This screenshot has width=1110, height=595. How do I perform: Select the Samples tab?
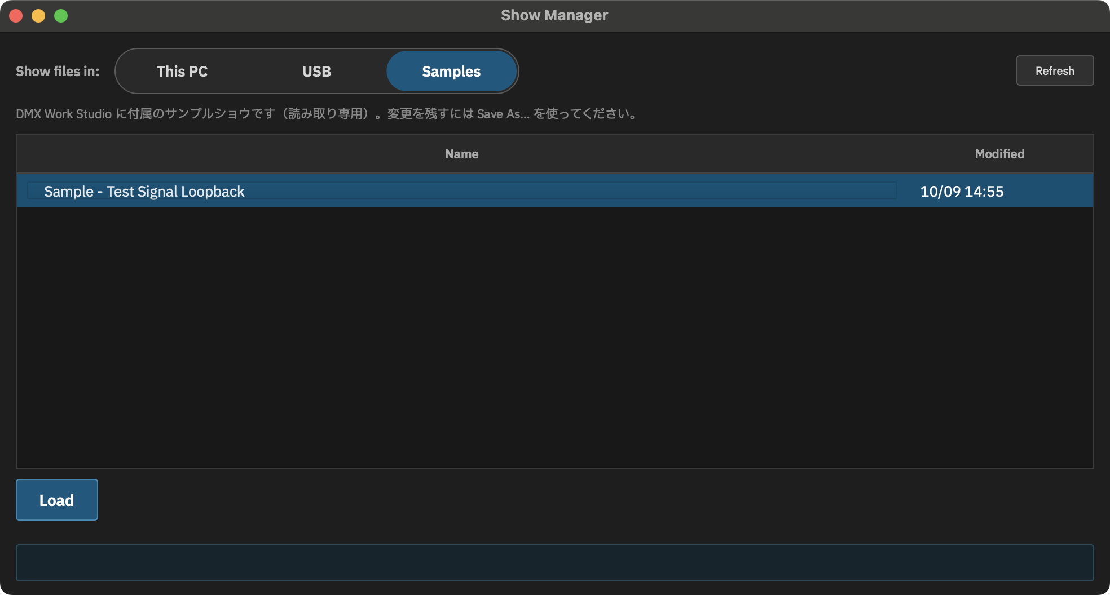point(451,72)
